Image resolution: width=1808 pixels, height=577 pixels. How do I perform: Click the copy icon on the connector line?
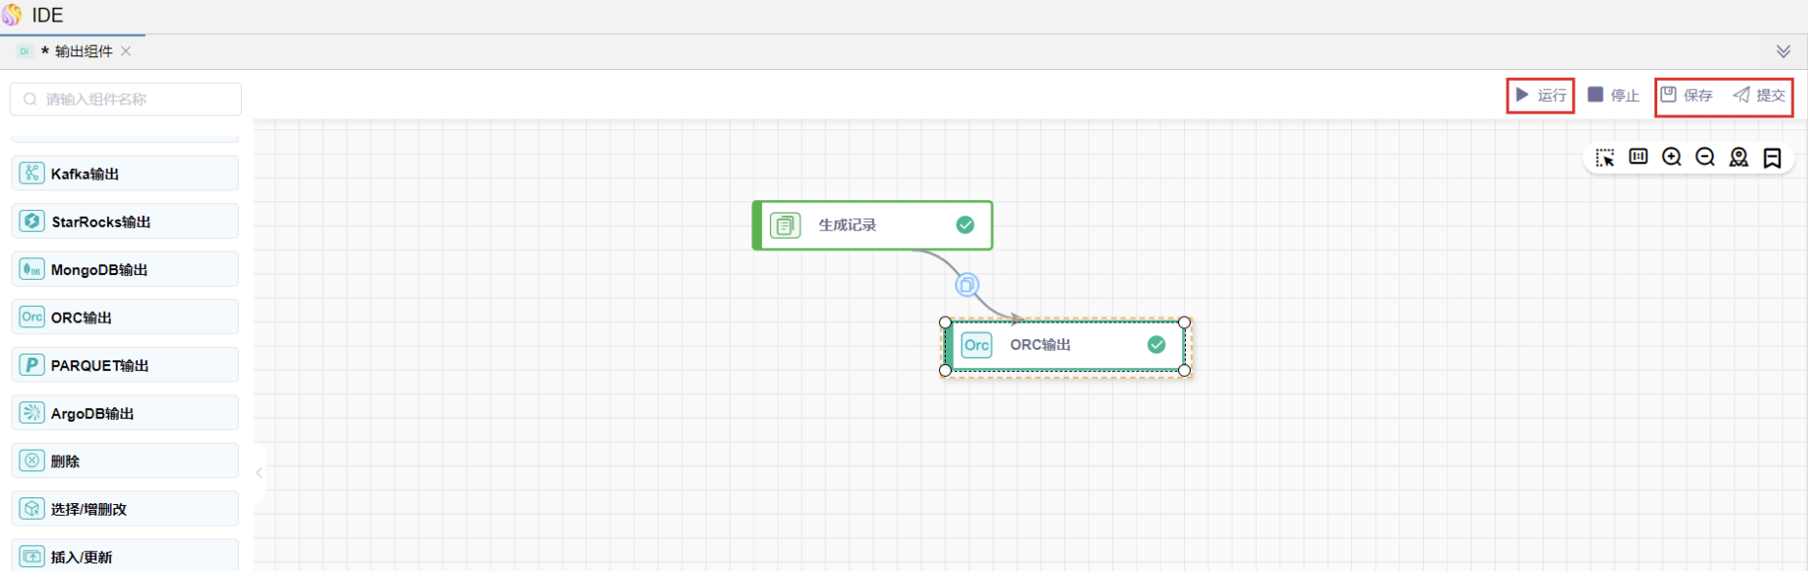point(967,285)
